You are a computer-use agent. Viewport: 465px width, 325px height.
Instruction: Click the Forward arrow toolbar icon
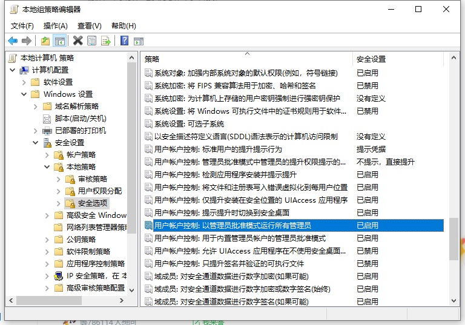point(27,41)
